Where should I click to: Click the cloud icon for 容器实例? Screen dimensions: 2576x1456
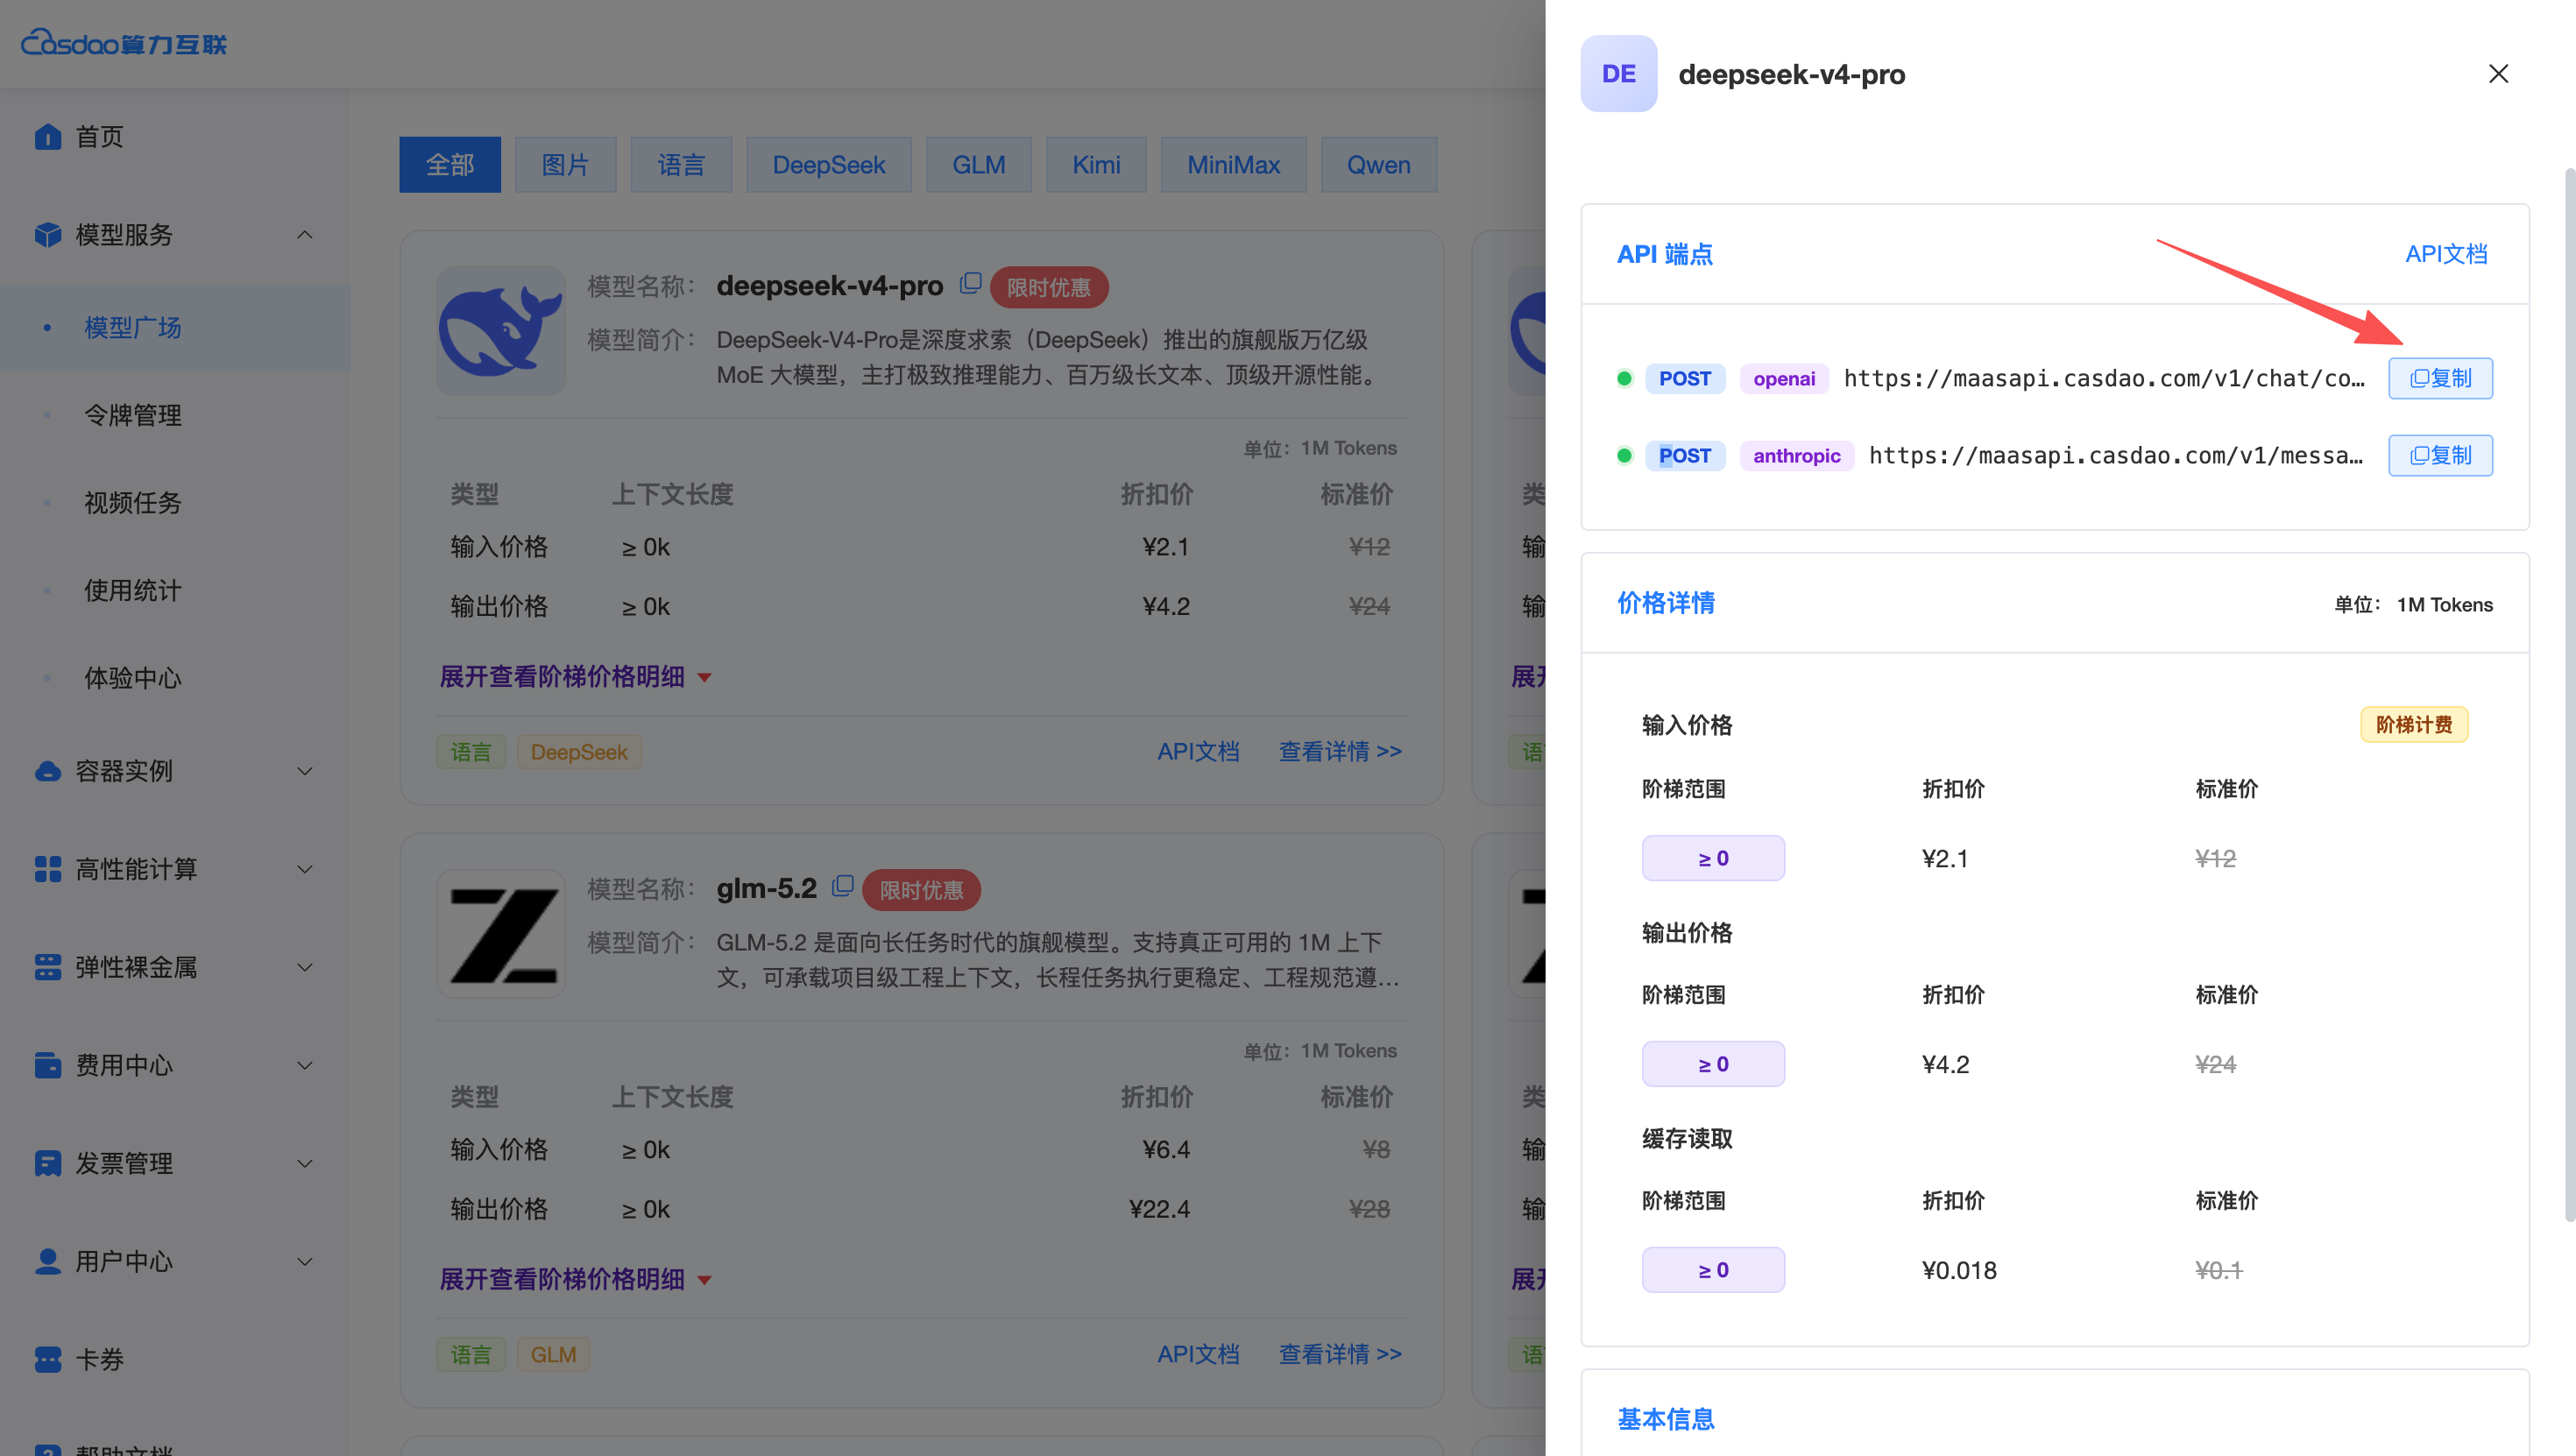click(x=47, y=771)
